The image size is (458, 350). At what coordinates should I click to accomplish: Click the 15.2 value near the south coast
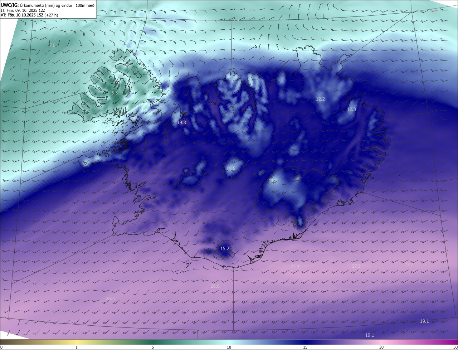click(x=225, y=248)
